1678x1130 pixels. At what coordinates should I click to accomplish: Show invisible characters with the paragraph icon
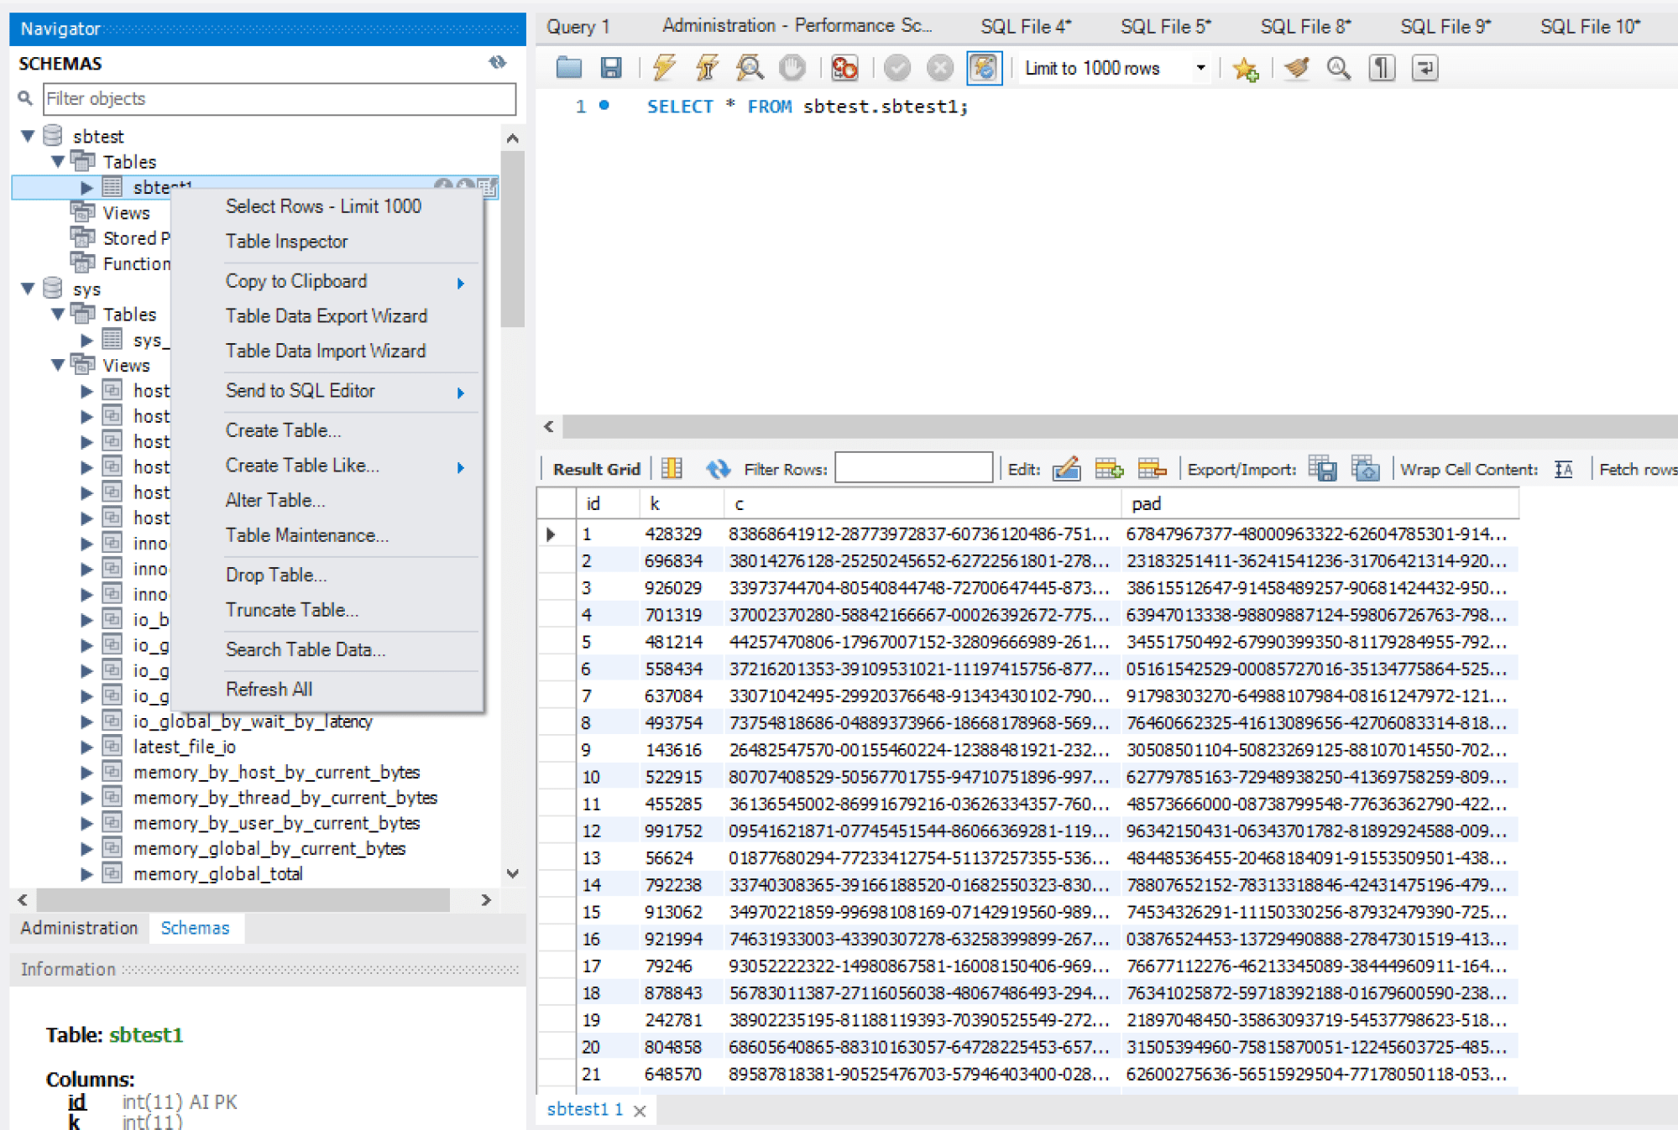(1382, 68)
